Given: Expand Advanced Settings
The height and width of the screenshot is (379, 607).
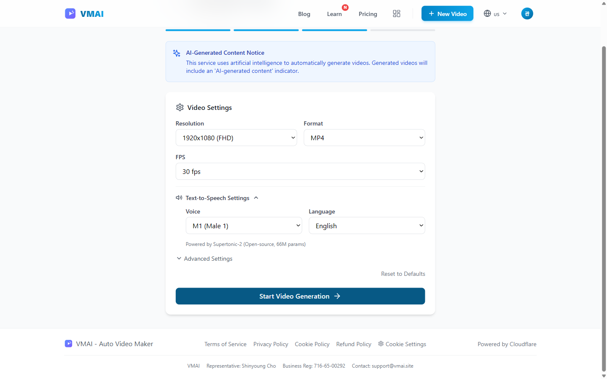Looking at the screenshot, I should (205, 259).
